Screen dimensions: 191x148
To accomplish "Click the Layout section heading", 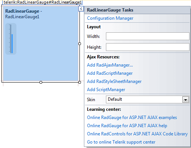I will tap(94, 27).
